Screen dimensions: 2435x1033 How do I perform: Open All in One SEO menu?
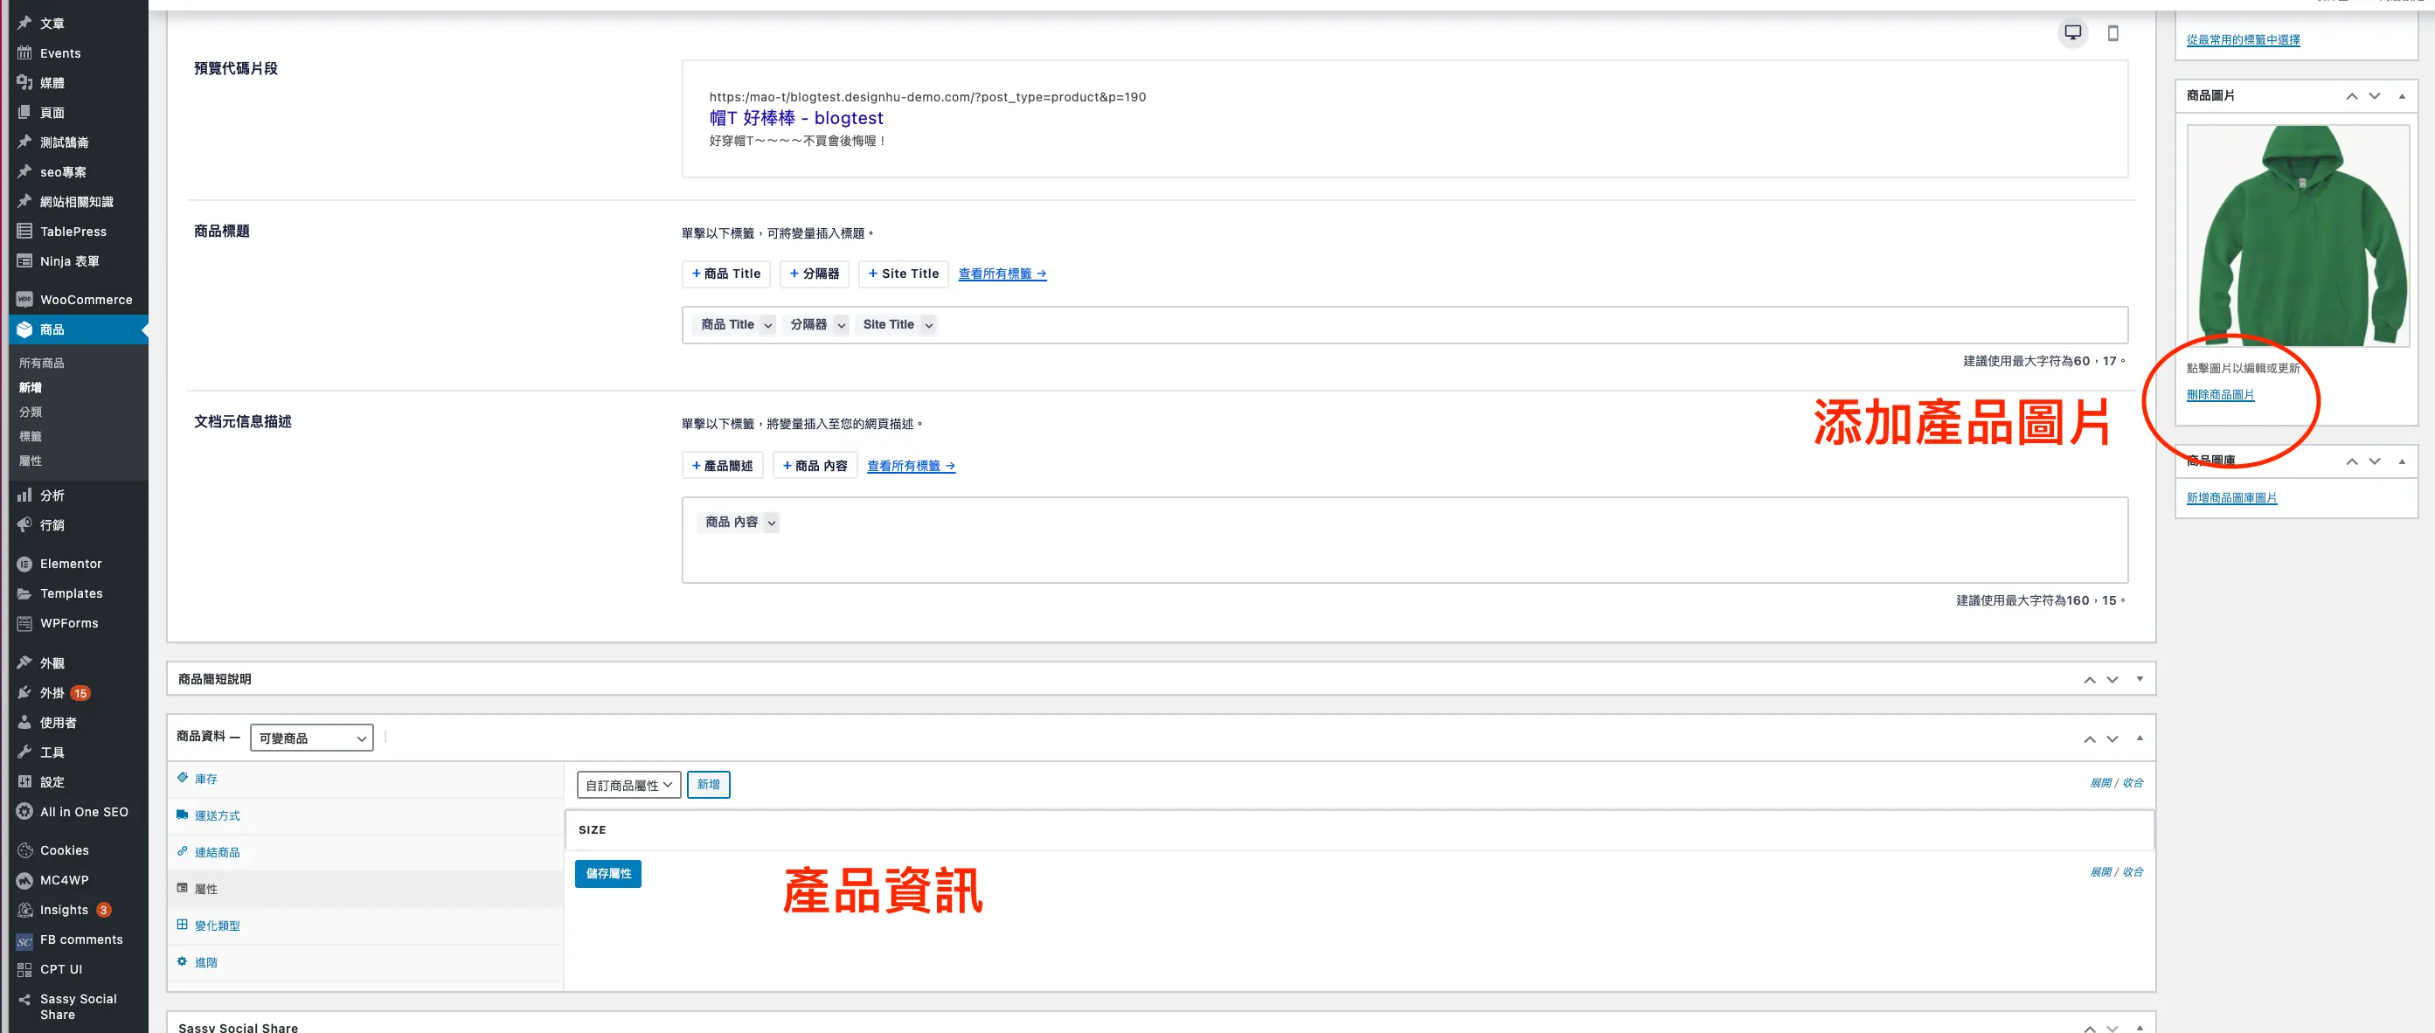(x=83, y=812)
